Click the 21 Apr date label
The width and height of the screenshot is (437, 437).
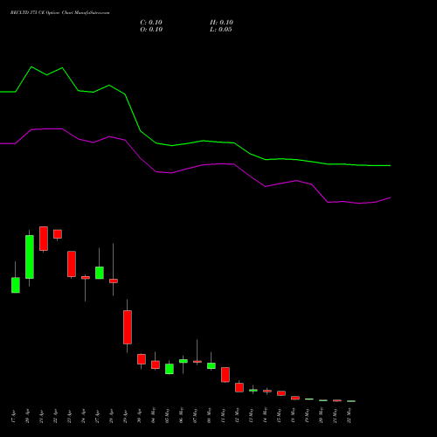tap(42, 417)
